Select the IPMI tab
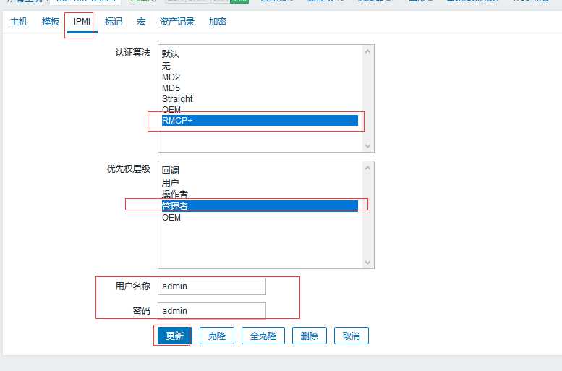Viewport: 562px width, 371px height. 82,22
